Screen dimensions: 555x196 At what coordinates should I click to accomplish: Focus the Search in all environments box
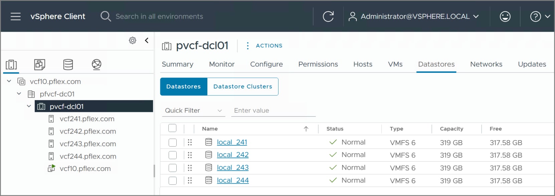[159, 16]
